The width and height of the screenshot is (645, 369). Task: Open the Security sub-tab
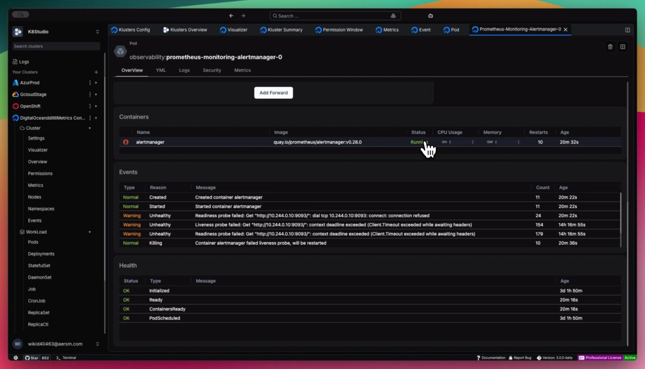click(212, 70)
